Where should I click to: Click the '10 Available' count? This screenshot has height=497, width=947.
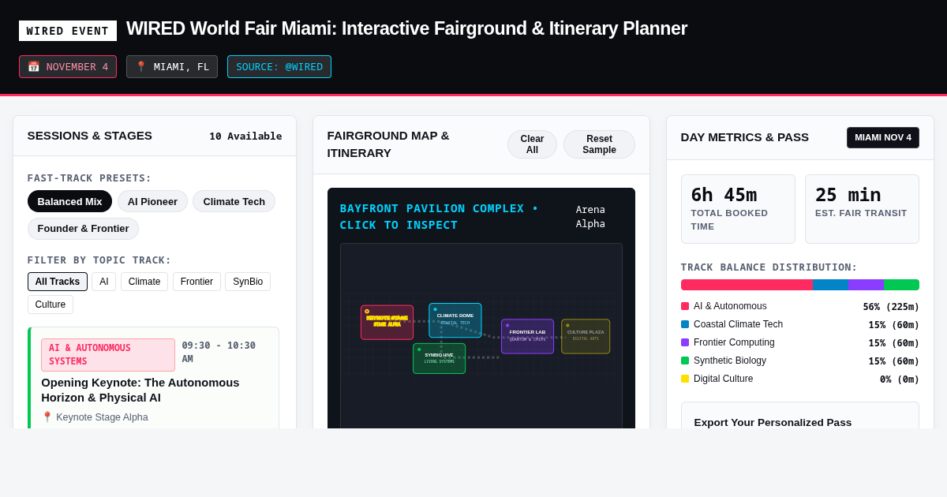pyautogui.click(x=245, y=136)
